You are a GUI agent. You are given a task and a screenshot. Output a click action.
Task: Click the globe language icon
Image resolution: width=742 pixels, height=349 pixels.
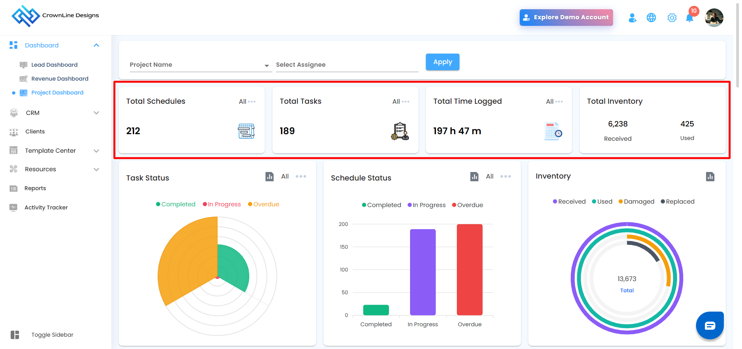(651, 18)
